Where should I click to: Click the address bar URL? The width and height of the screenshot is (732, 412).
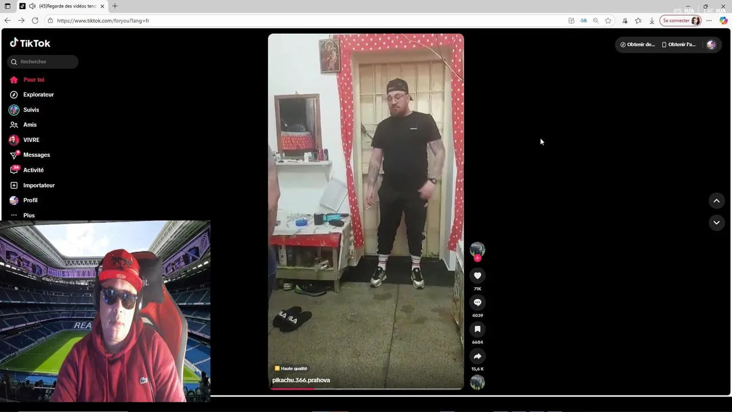(x=103, y=21)
